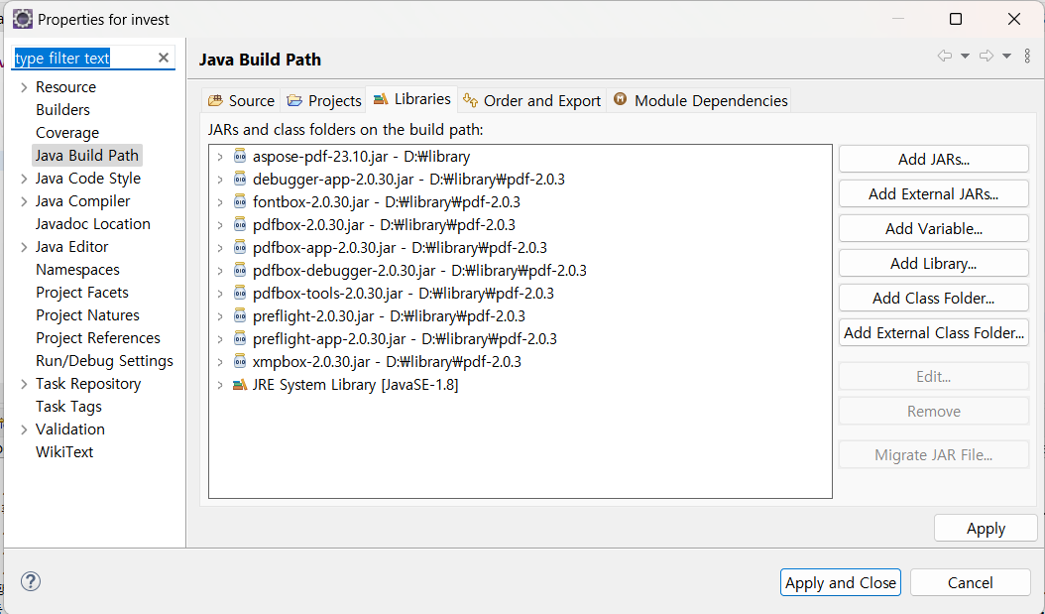Select Run/Debug Settings in the tree
The image size is (1045, 614).
point(104,361)
